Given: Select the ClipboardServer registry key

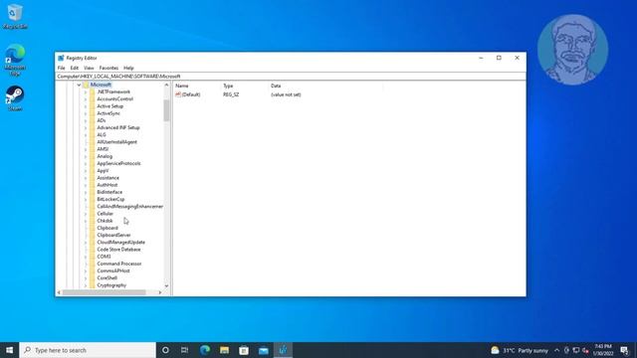Looking at the screenshot, I should [x=113, y=235].
